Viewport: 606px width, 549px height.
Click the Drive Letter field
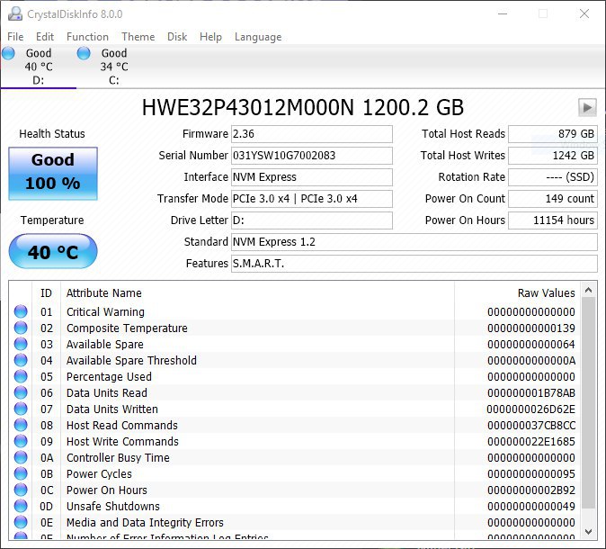point(312,220)
